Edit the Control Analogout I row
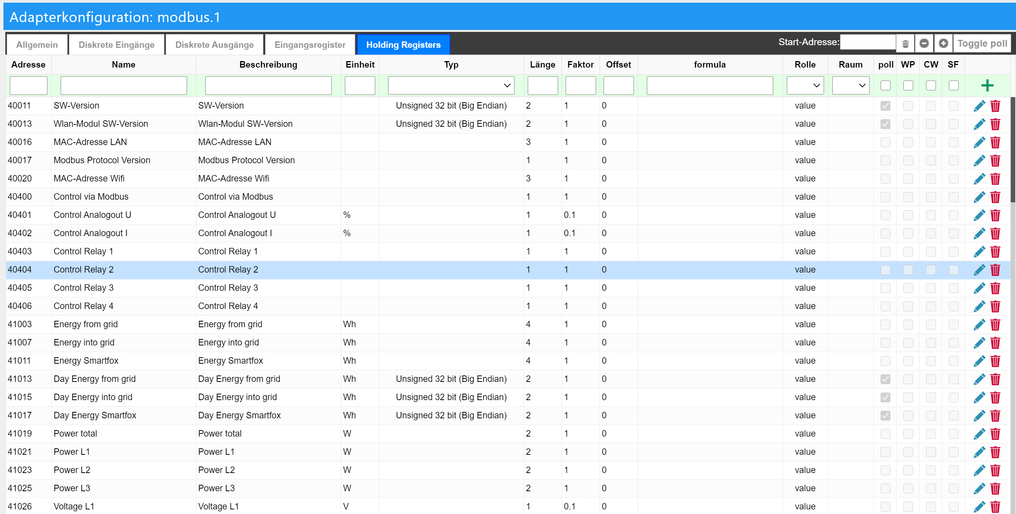 tap(979, 233)
